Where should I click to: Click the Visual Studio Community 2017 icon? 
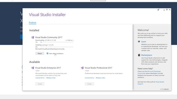[x=33, y=37]
